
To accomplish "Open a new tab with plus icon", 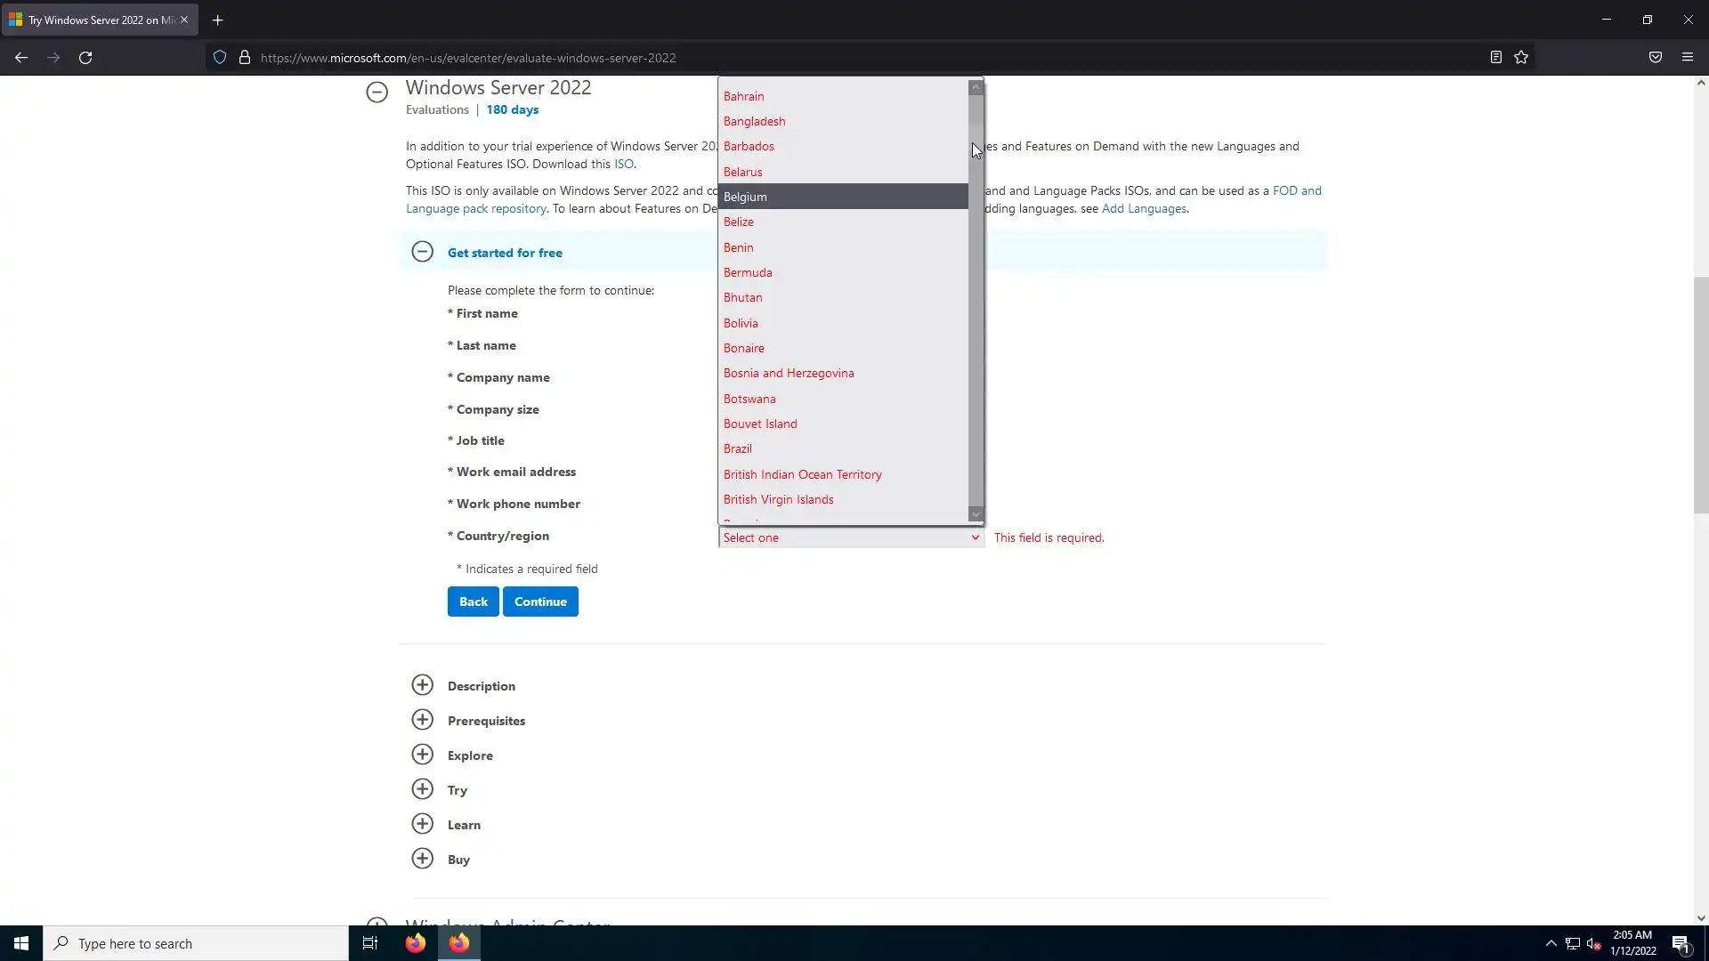I will click(x=217, y=20).
